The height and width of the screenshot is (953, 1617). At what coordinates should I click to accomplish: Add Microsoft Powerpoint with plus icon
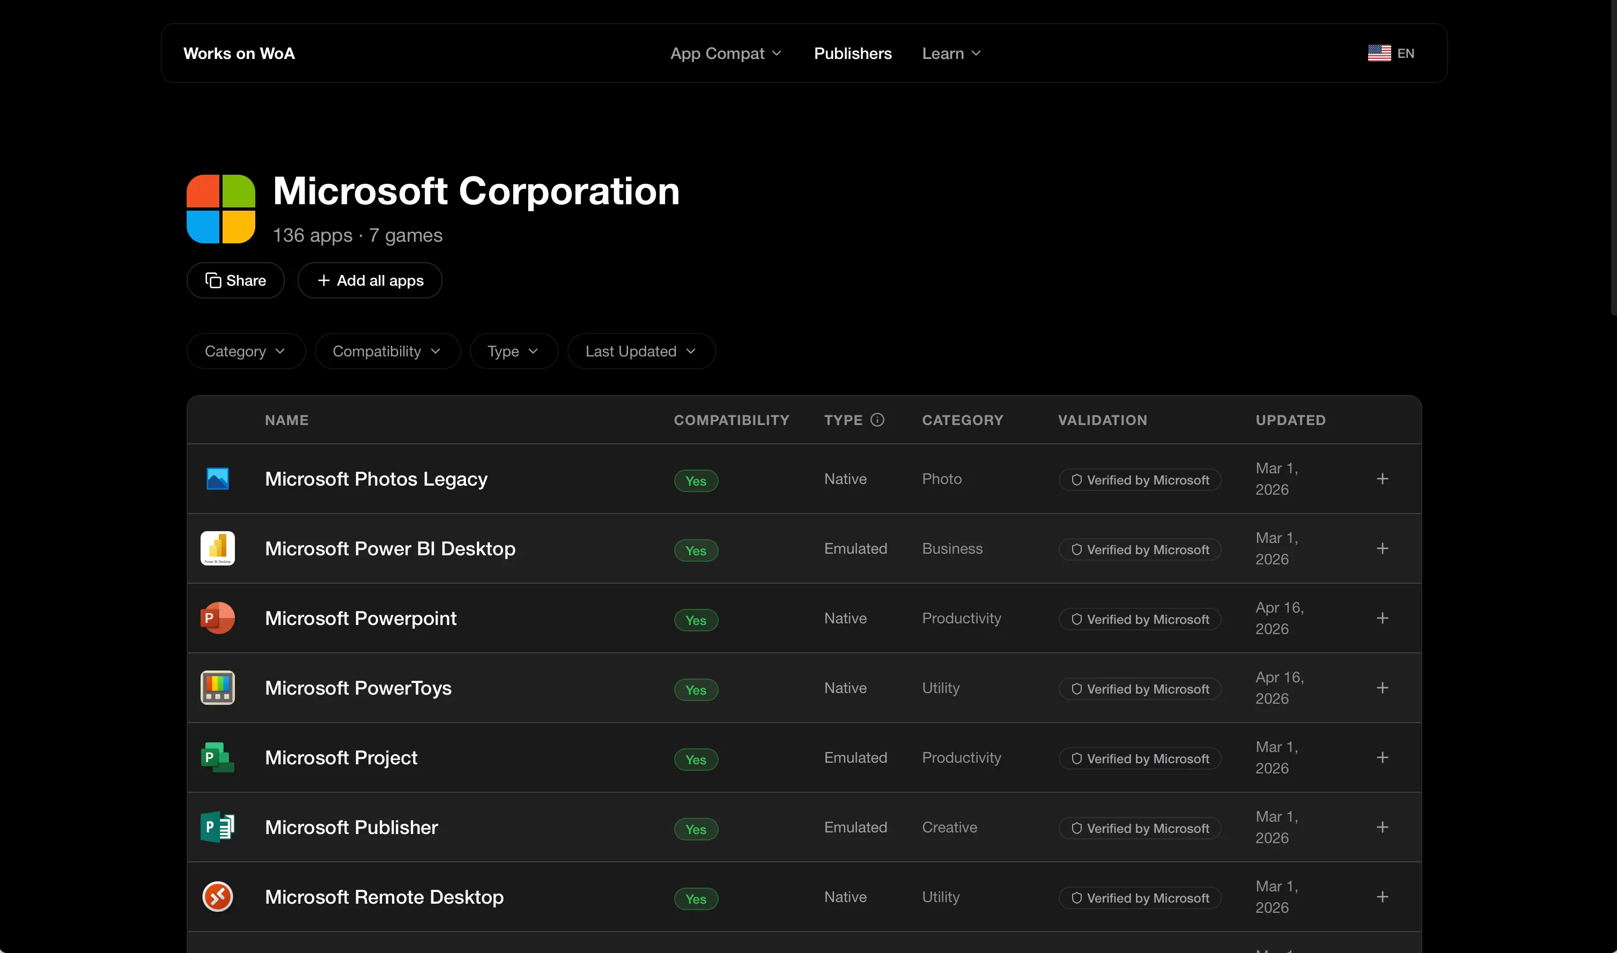1383,619
